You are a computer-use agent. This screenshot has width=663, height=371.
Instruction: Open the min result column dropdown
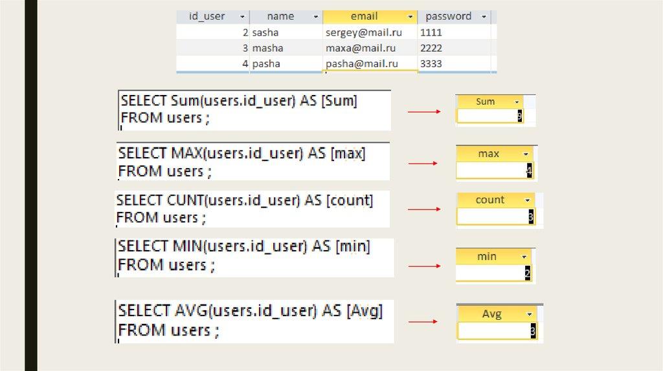[524, 257]
